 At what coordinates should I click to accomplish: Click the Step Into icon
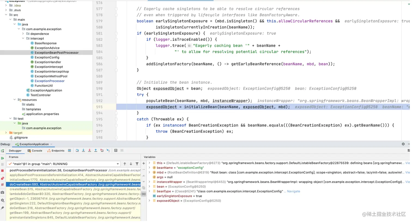pyautogui.click(x=83, y=151)
